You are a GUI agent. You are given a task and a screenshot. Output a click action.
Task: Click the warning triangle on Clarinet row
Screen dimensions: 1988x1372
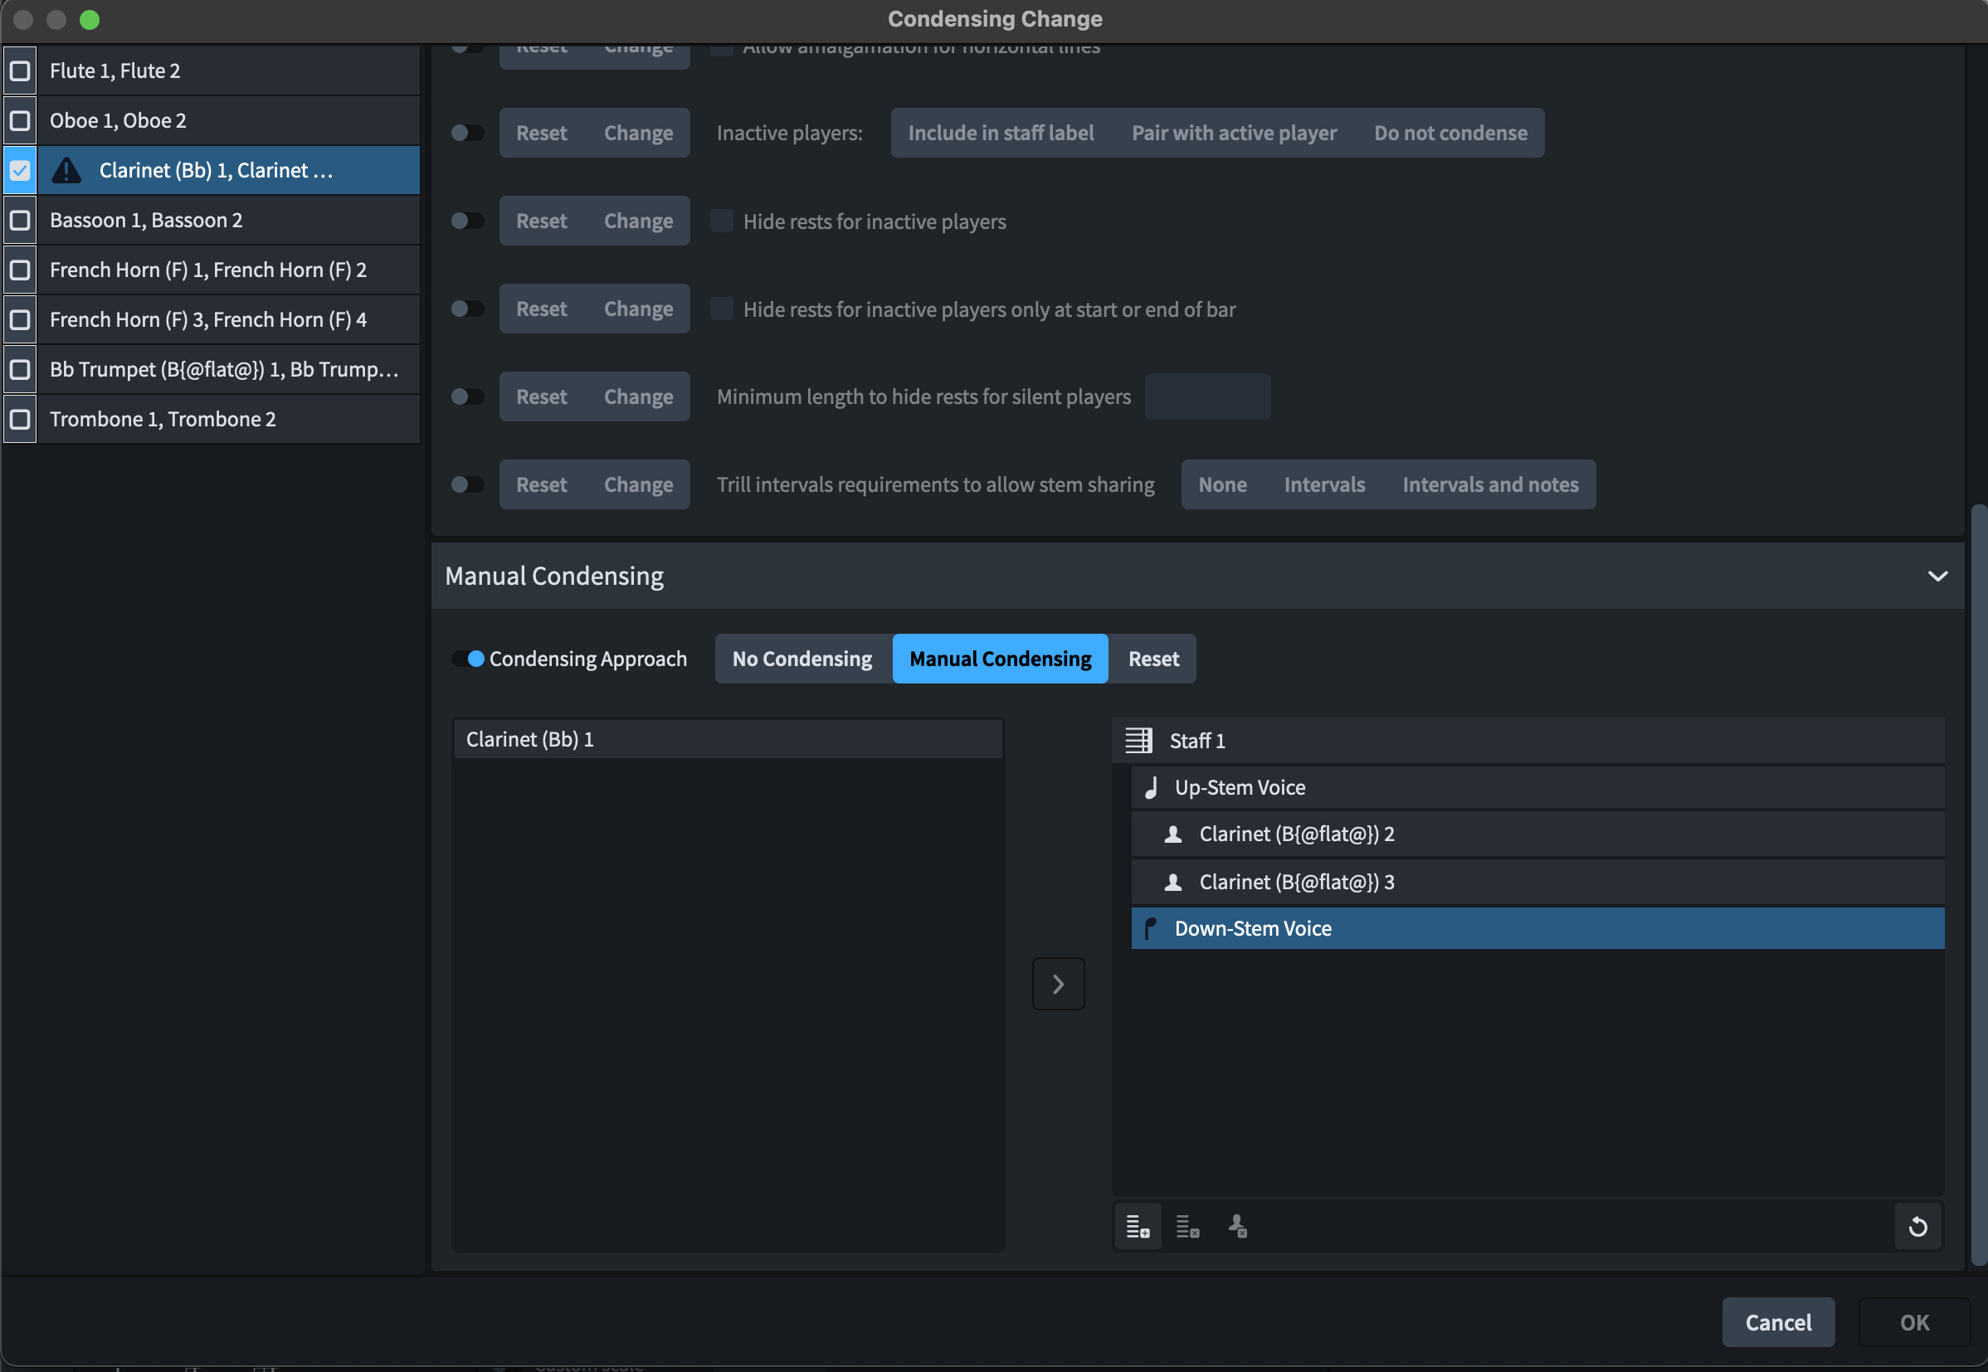tap(66, 170)
